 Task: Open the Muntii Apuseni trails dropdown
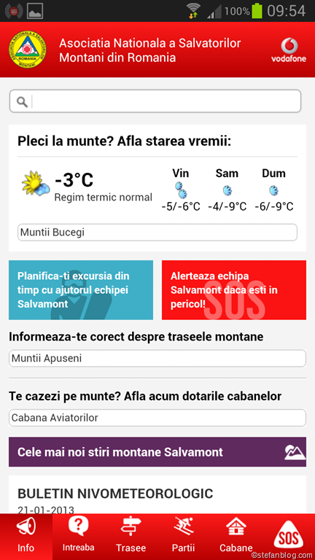(x=157, y=358)
